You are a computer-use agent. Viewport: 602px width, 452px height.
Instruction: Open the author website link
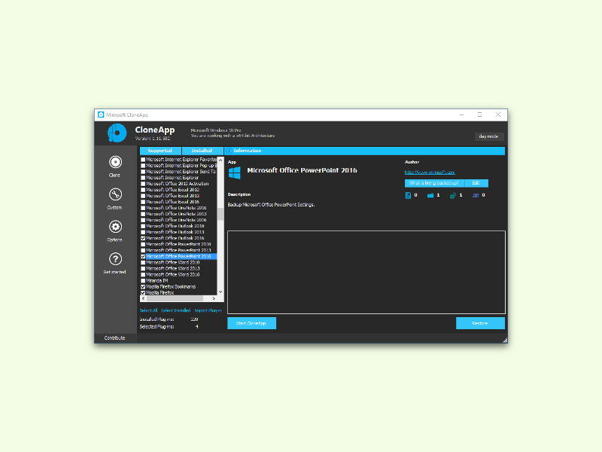pos(430,173)
